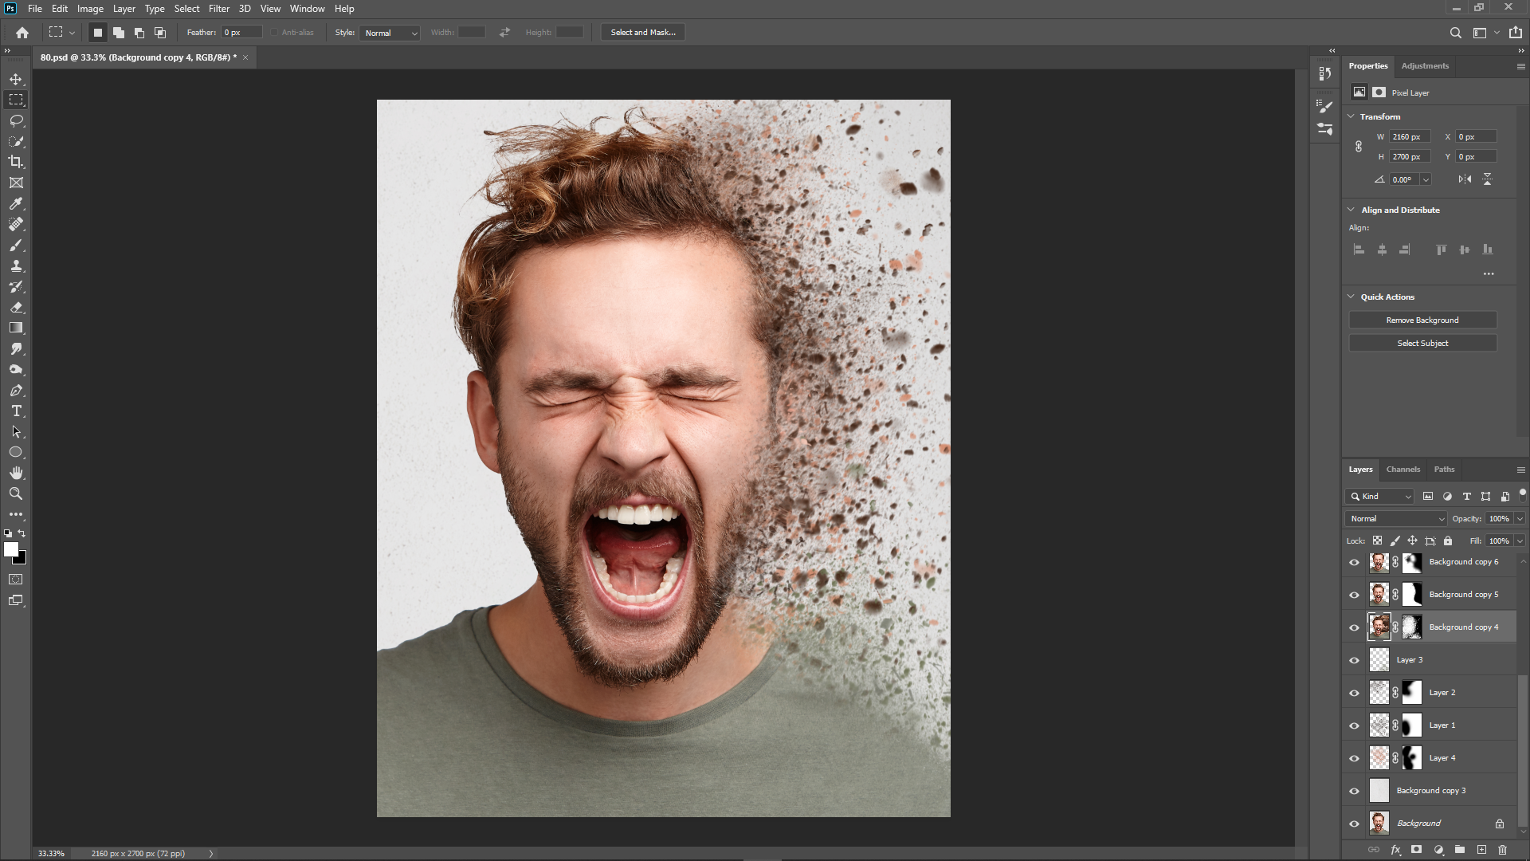Select the Pen tool
Image resolution: width=1530 pixels, height=861 pixels.
click(16, 390)
